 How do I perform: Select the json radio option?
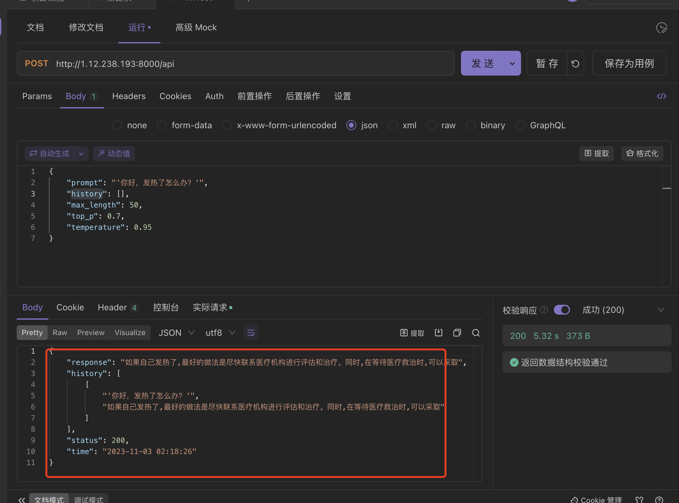tap(351, 125)
